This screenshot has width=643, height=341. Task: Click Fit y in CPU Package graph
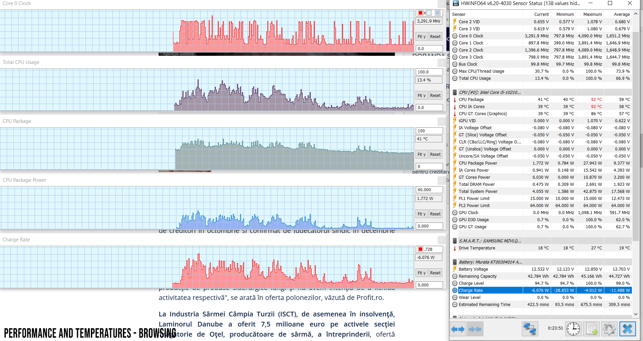point(422,155)
